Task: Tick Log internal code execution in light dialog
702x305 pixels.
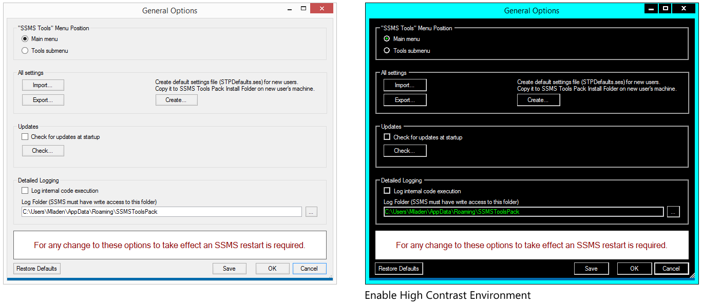Action: pos(25,191)
